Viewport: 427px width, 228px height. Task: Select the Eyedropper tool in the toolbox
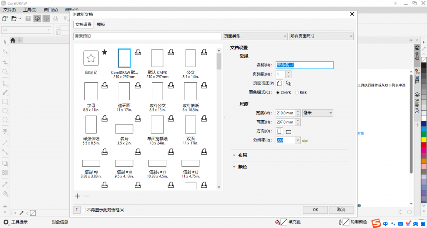point(5,185)
